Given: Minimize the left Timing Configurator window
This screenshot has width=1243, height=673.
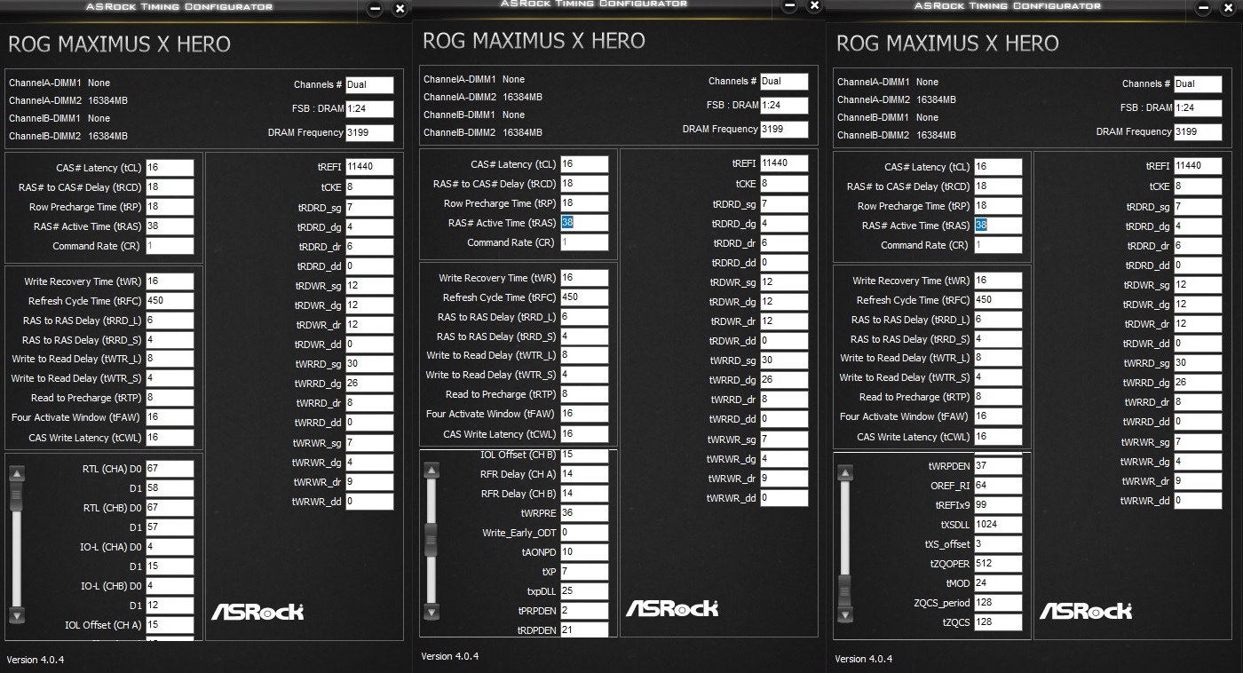Looking at the screenshot, I should click(376, 9).
